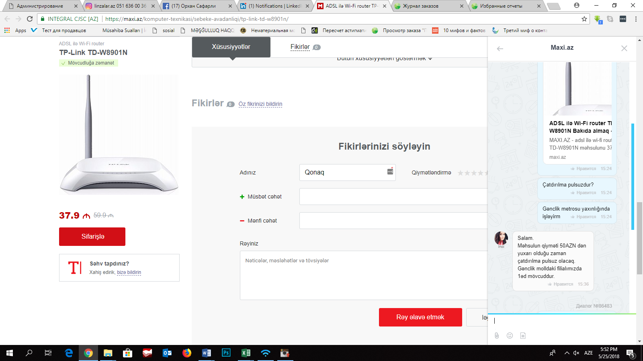Reload the page with refresh icon
Screen dimensions: 643x361
point(30,19)
